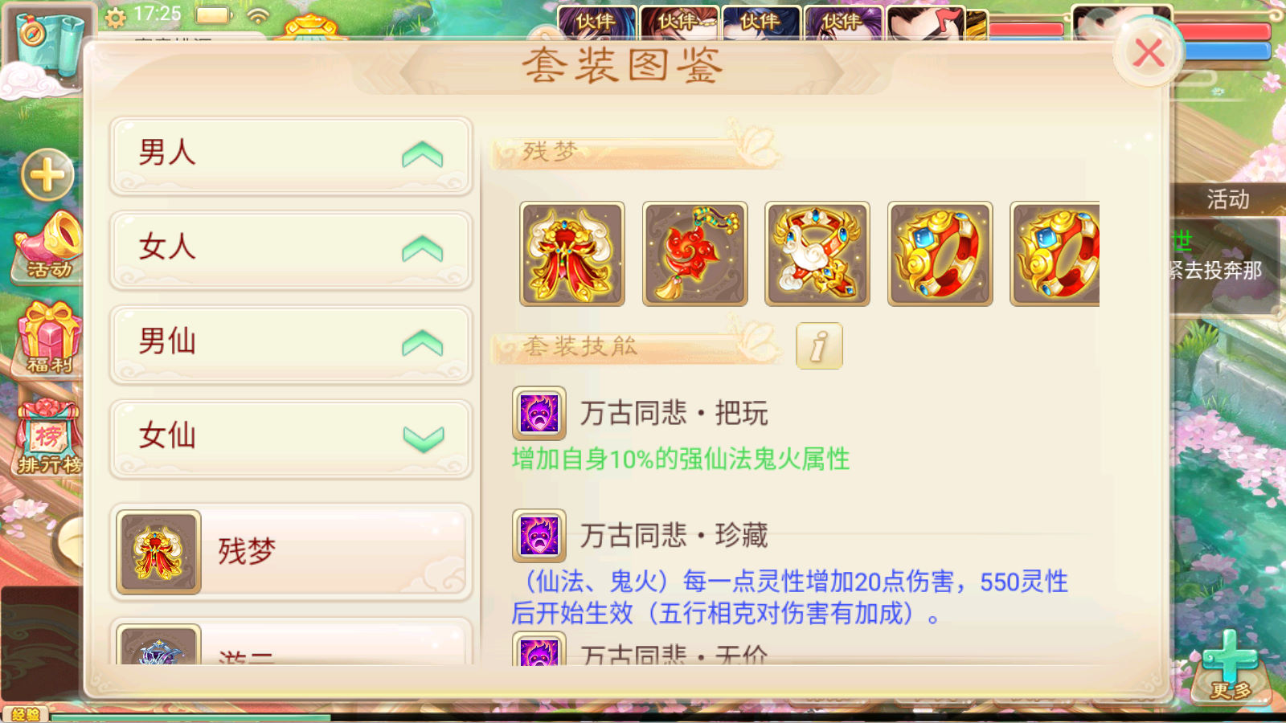Expand the 男仙 category
The image size is (1286, 723).
coord(291,344)
